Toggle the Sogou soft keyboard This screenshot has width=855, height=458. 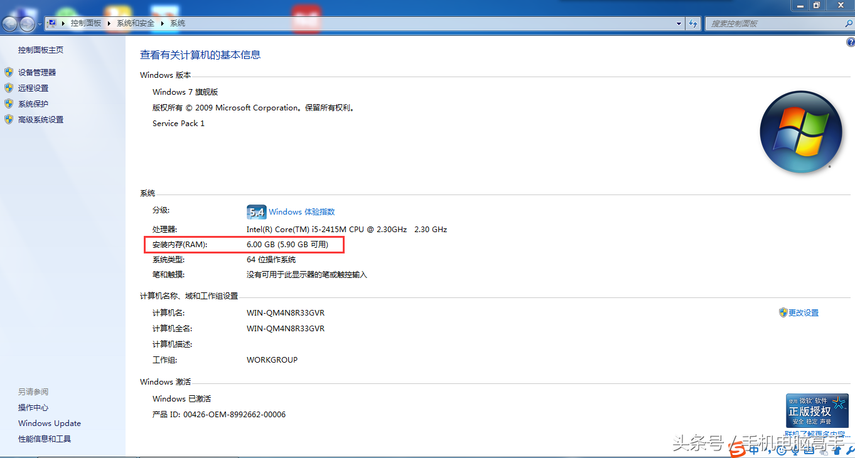810,450
